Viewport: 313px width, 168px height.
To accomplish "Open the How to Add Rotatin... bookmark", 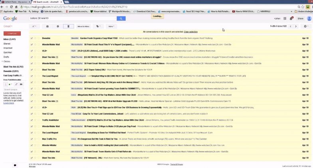I will coord(219,11).
